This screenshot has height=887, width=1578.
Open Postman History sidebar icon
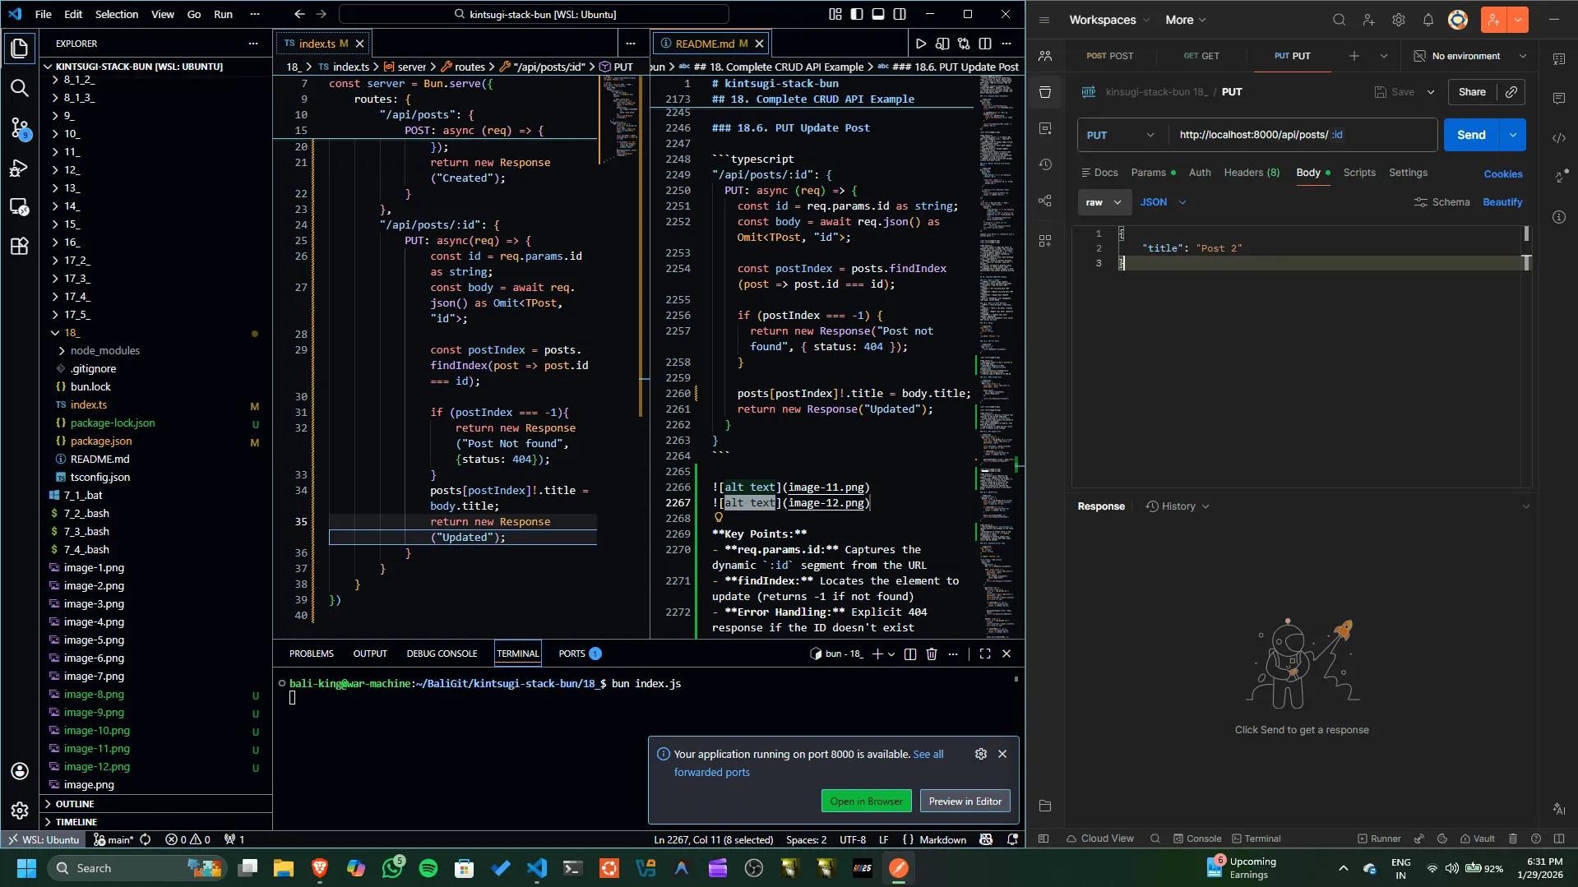(1045, 164)
